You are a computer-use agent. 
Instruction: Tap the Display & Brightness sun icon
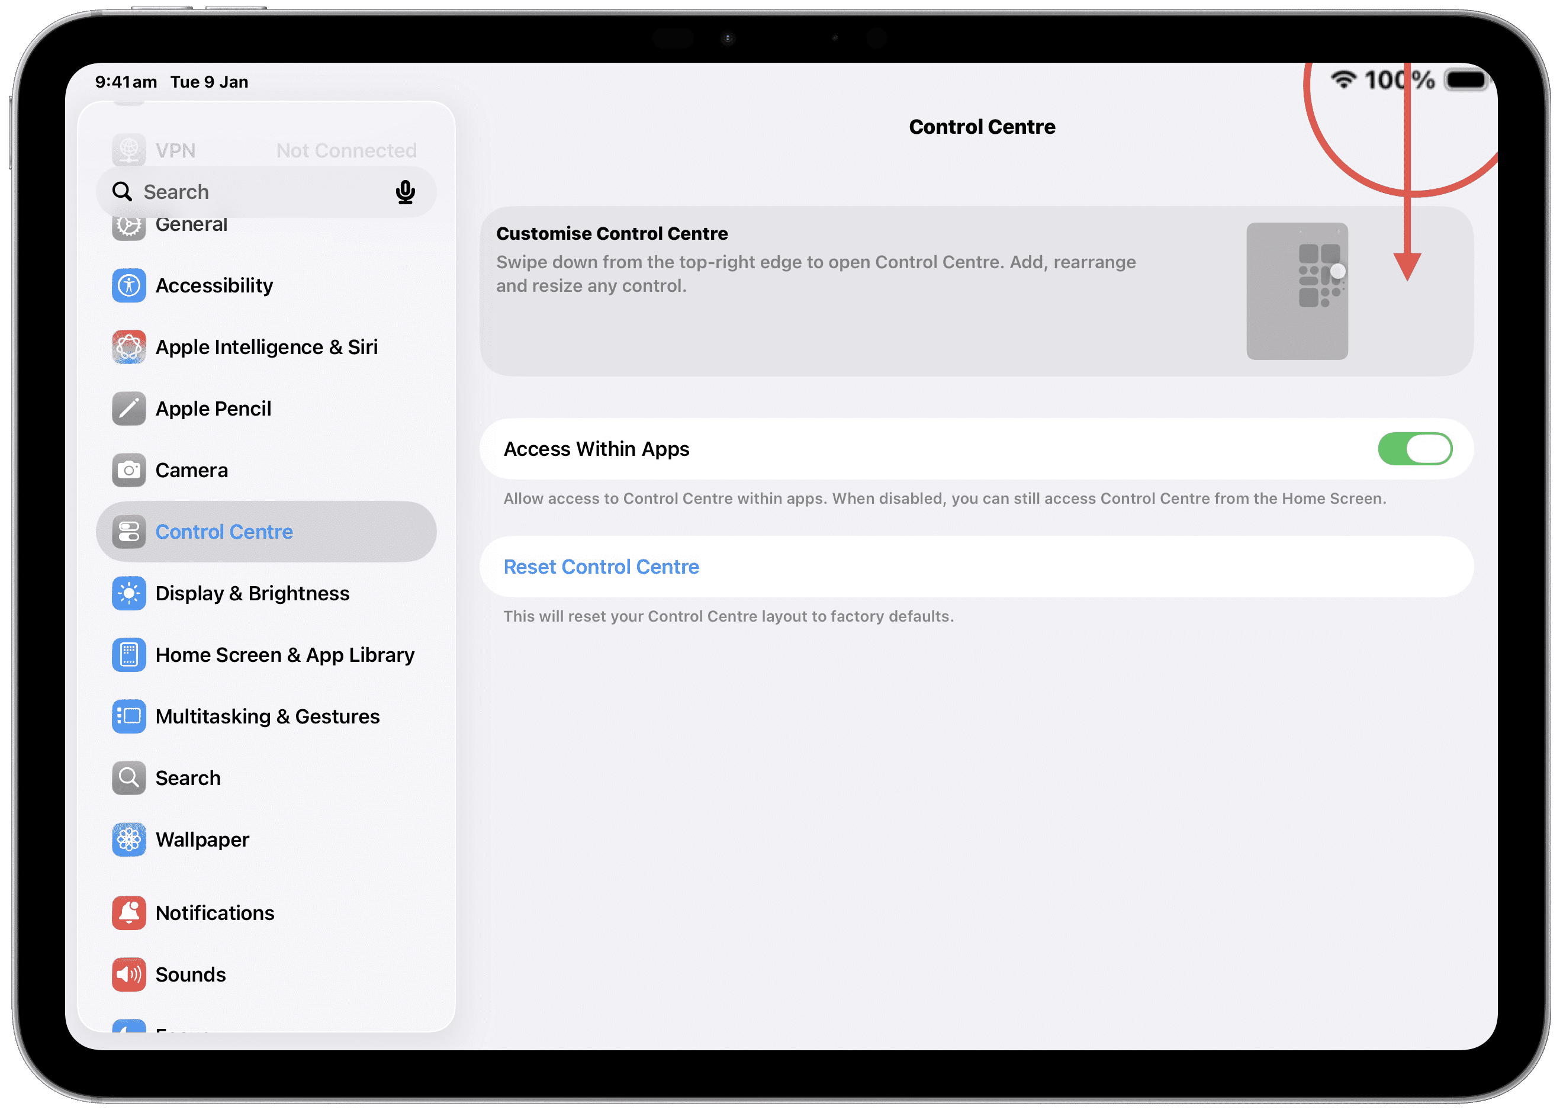click(129, 594)
